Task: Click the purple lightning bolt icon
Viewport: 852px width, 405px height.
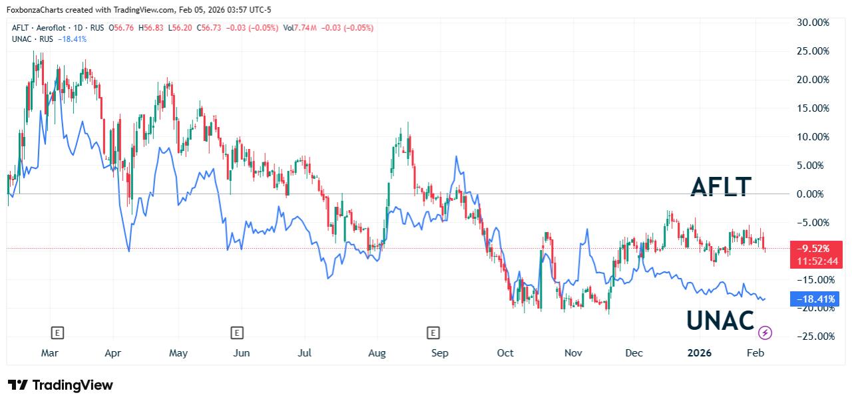Action: [765, 332]
